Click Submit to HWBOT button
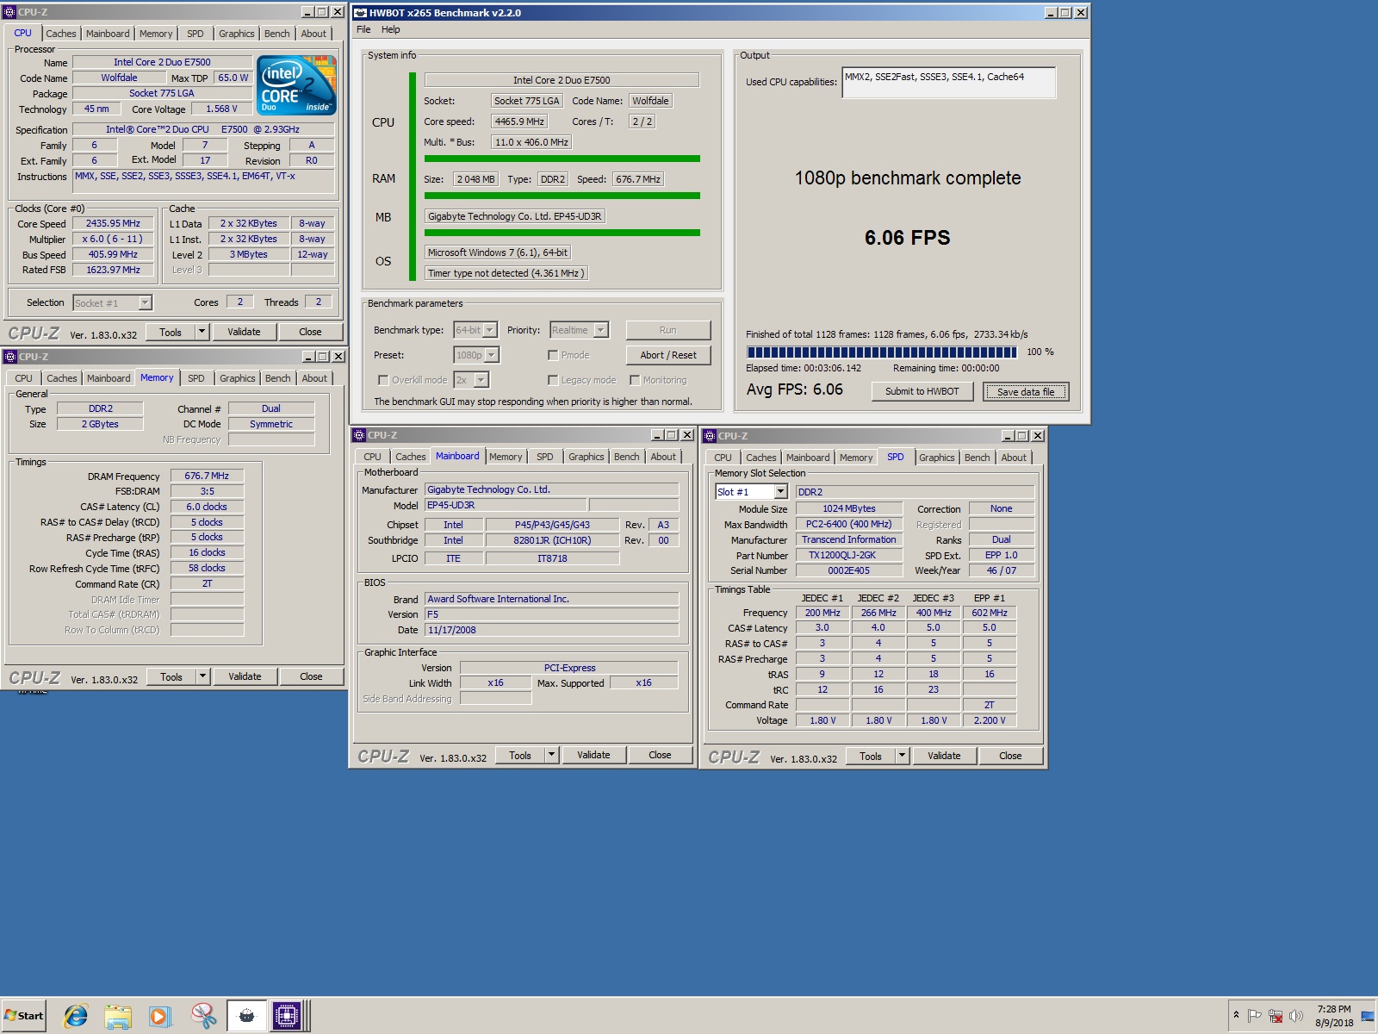1378x1034 pixels. coord(922,391)
